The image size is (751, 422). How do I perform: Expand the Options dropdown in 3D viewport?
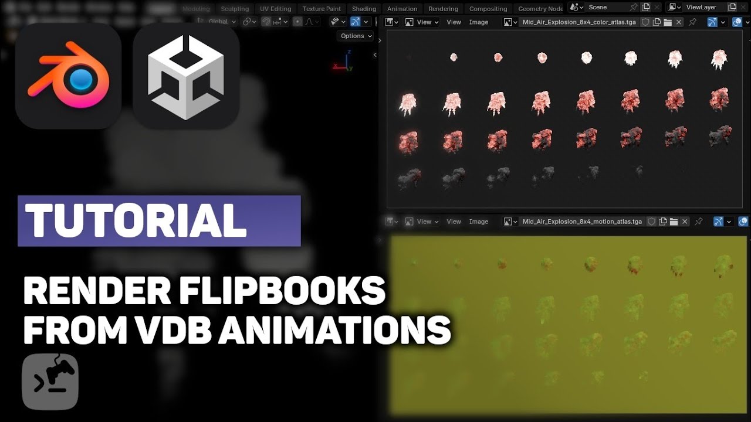click(x=356, y=36)
